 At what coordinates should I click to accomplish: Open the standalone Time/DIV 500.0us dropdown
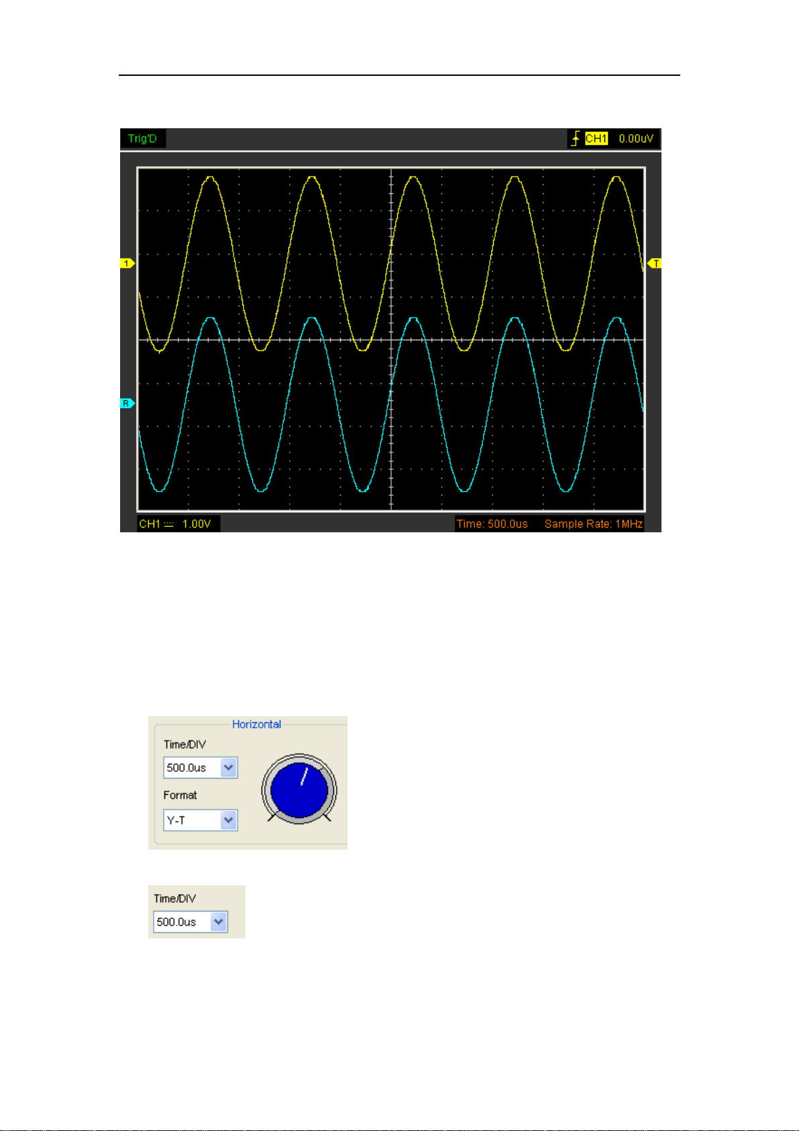(219, 922)
